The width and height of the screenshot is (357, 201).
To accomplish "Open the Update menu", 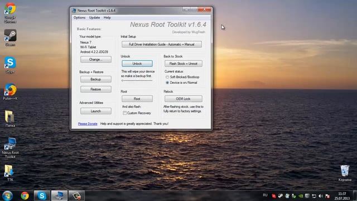I will pyautogui.click(x=94, y=17).
